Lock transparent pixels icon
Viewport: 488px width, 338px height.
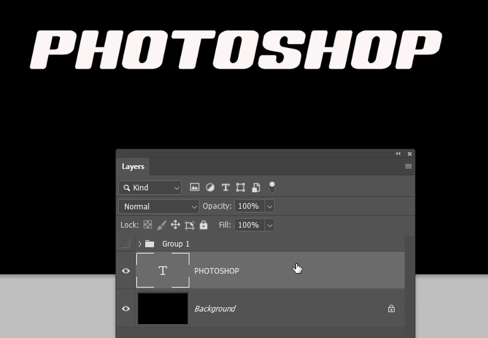148,224
